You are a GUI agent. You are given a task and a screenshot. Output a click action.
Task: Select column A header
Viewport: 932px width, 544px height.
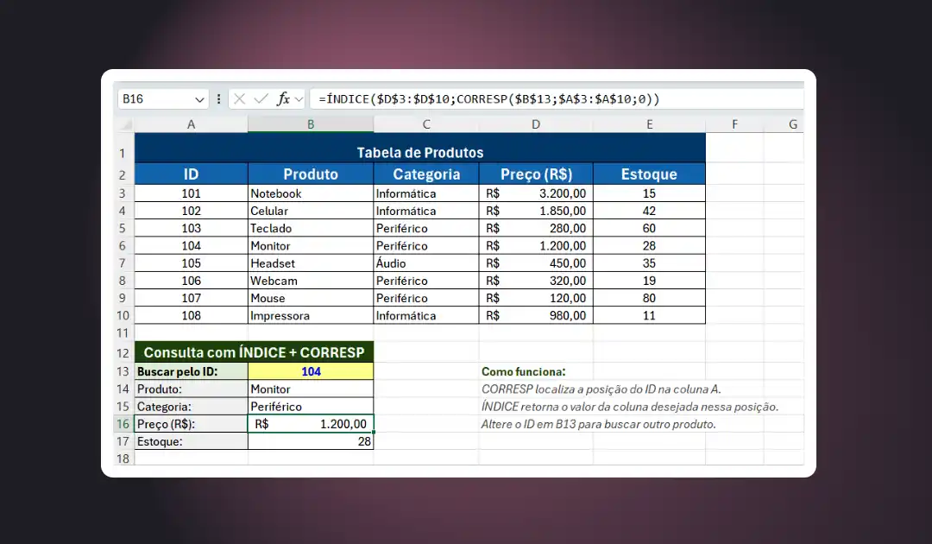point(191,124)
